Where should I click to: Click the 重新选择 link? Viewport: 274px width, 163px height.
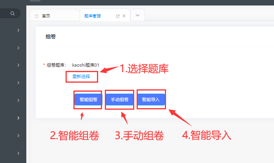(x=81, y=76)
